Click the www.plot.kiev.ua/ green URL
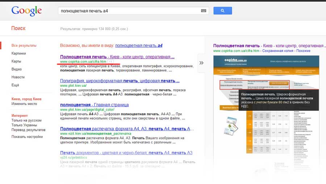 pyautogui.click(x=74, y=85)
